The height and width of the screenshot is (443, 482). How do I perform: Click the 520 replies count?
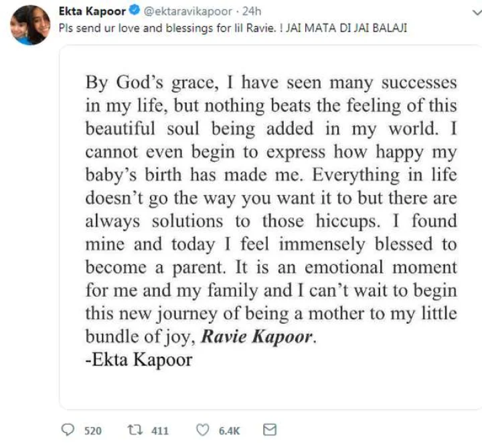(x=93, y=431)
